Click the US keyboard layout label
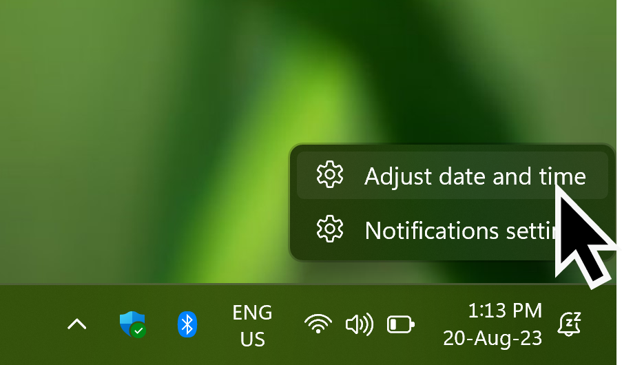Image resolution: width=622 pixels, height=365 pixels. coord(252,340)
